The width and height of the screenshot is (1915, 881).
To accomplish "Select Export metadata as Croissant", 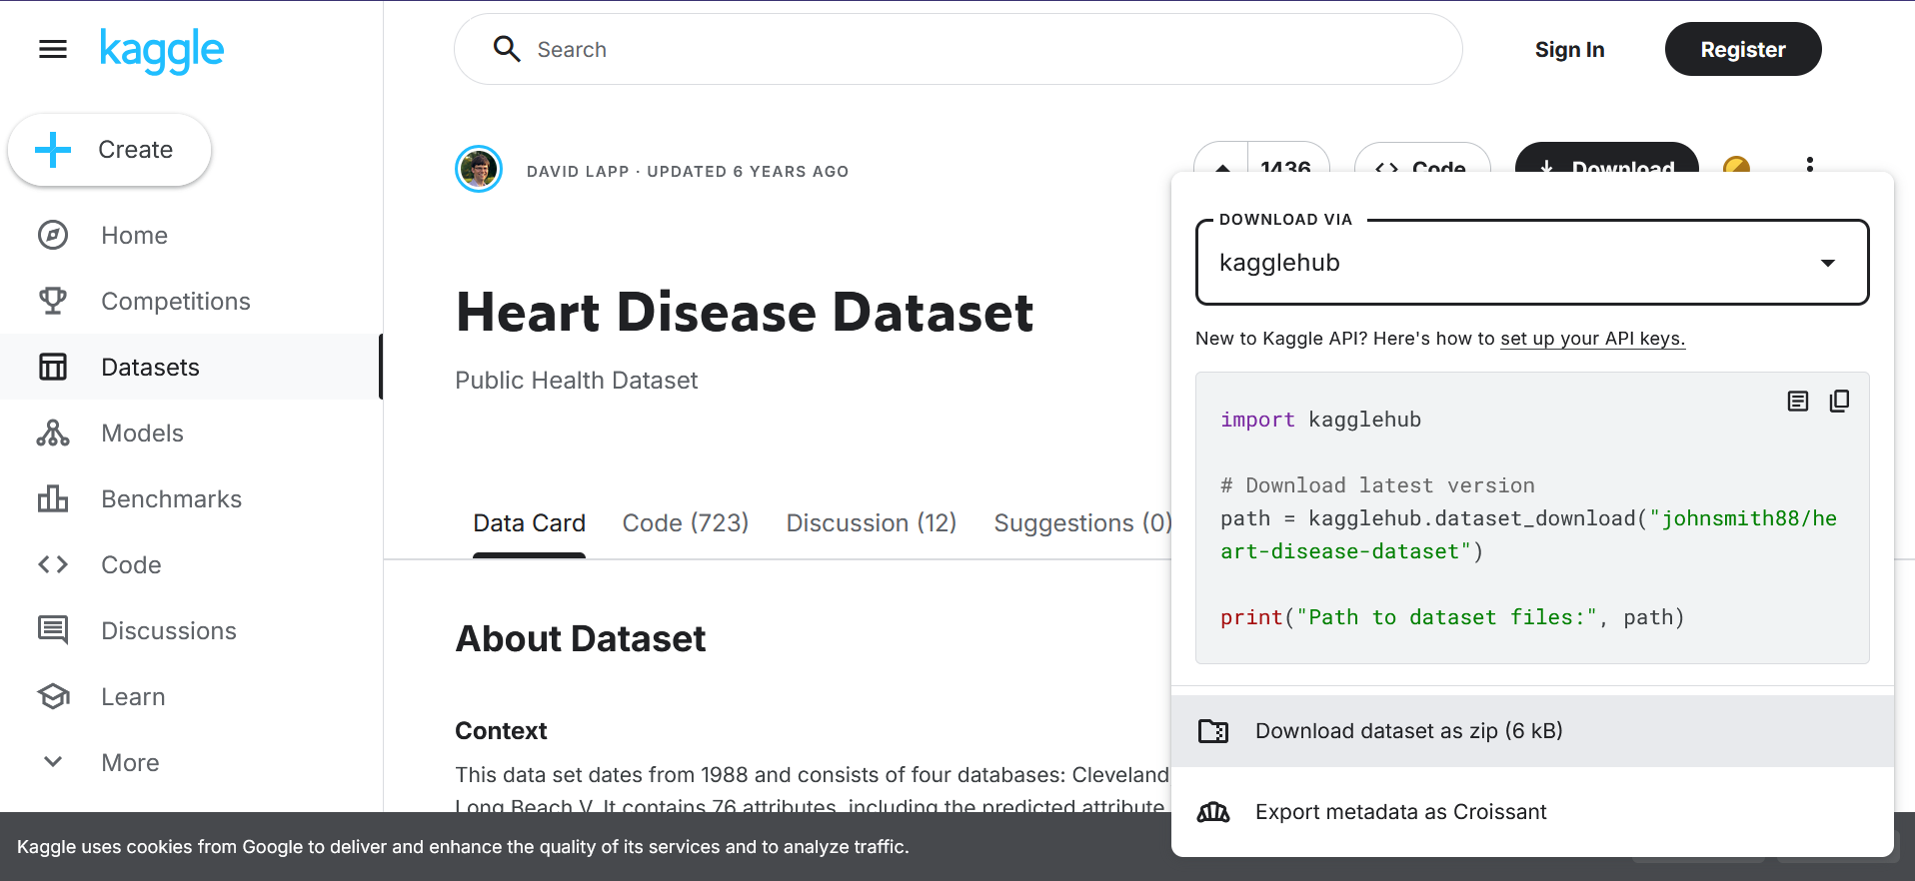I will tap(1532, 812).
